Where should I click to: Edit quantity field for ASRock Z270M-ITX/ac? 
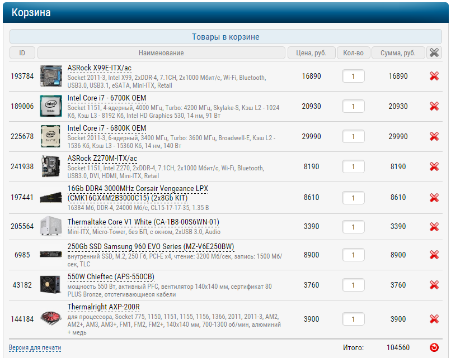(353, 166)
